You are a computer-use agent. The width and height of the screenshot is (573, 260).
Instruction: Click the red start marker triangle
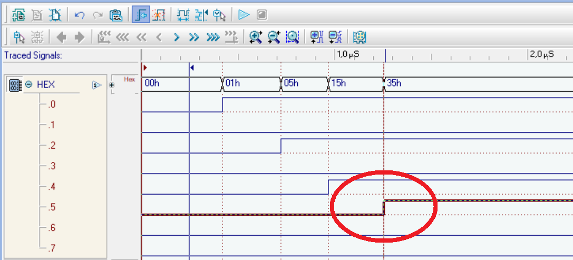pos(145,68)
